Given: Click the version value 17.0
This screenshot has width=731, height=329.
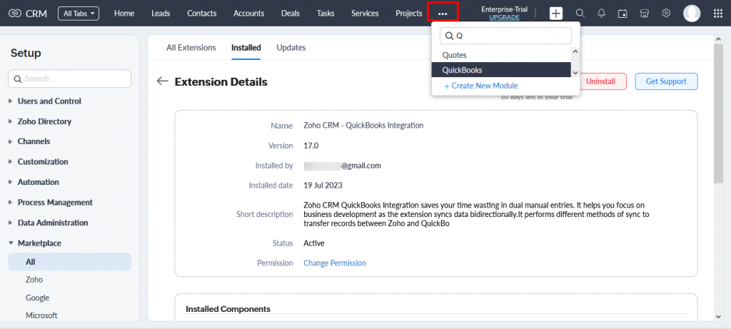Looking at the screenshot, I should click(311, 146).
